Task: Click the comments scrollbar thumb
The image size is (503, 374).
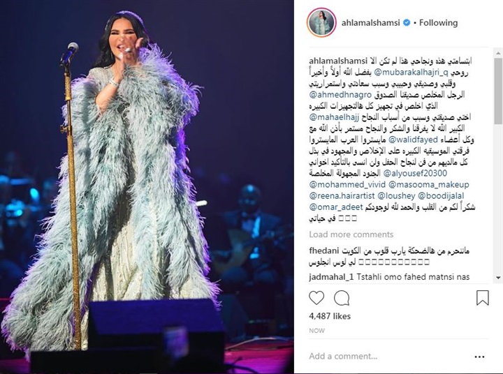Action: [498, 91]
